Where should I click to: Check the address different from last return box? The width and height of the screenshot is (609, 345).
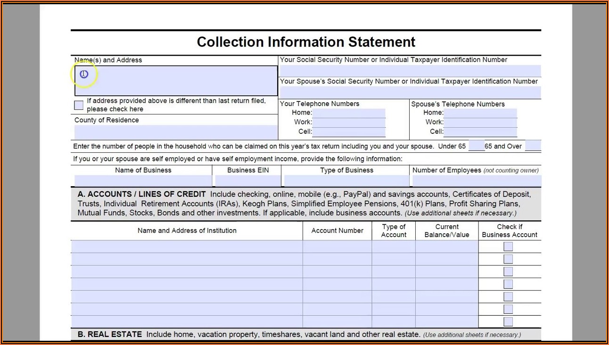point(79,105)
